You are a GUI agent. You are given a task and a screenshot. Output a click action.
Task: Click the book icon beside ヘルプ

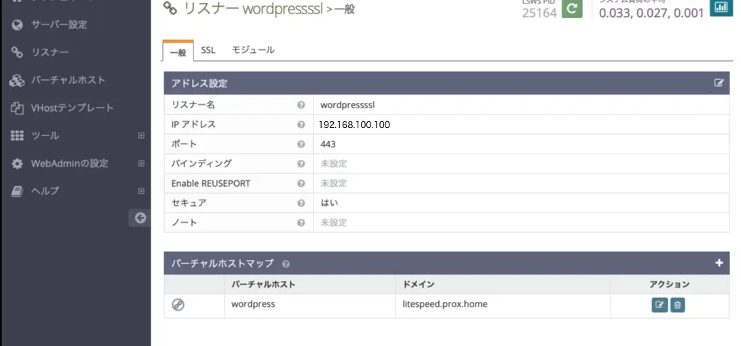17,192
